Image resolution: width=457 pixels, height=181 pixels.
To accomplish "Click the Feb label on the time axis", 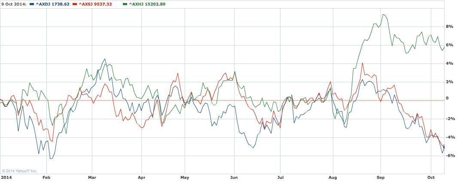I will pyautogui.click(x=46, y=177).
